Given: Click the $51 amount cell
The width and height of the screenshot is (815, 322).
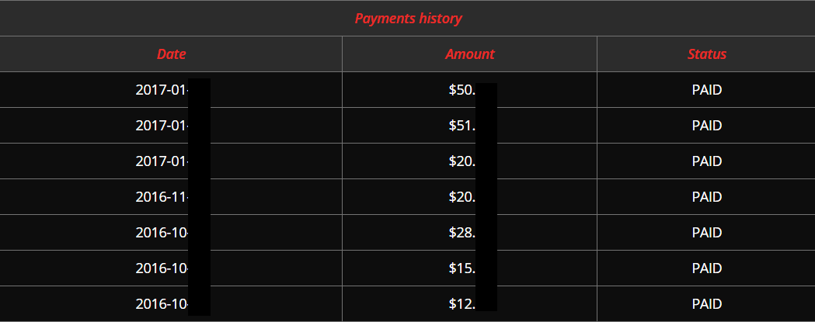Looking at the screenshot, I should [x=469, y=126].
